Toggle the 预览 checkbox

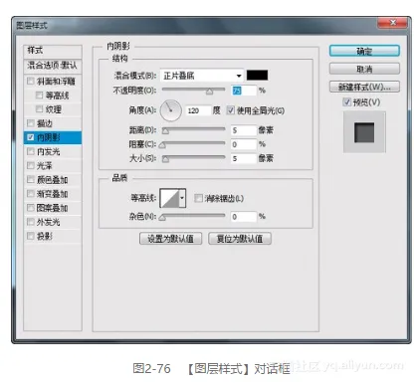(x=346, y=101)
